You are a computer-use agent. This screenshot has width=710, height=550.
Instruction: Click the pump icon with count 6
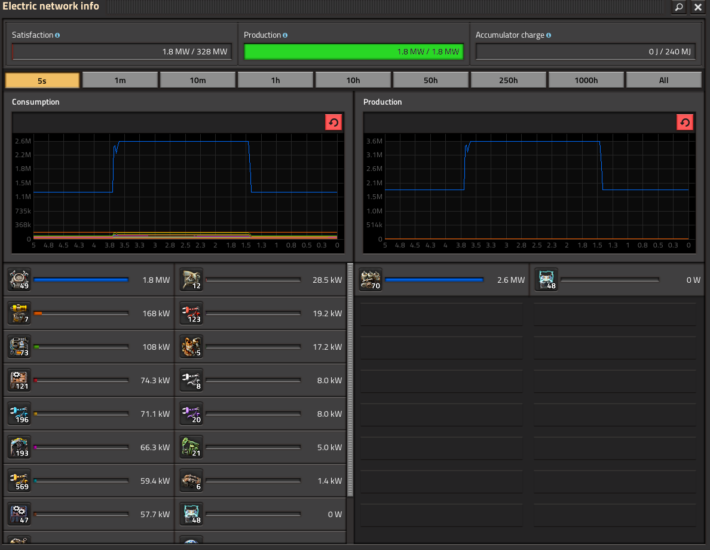pos(191,481)
